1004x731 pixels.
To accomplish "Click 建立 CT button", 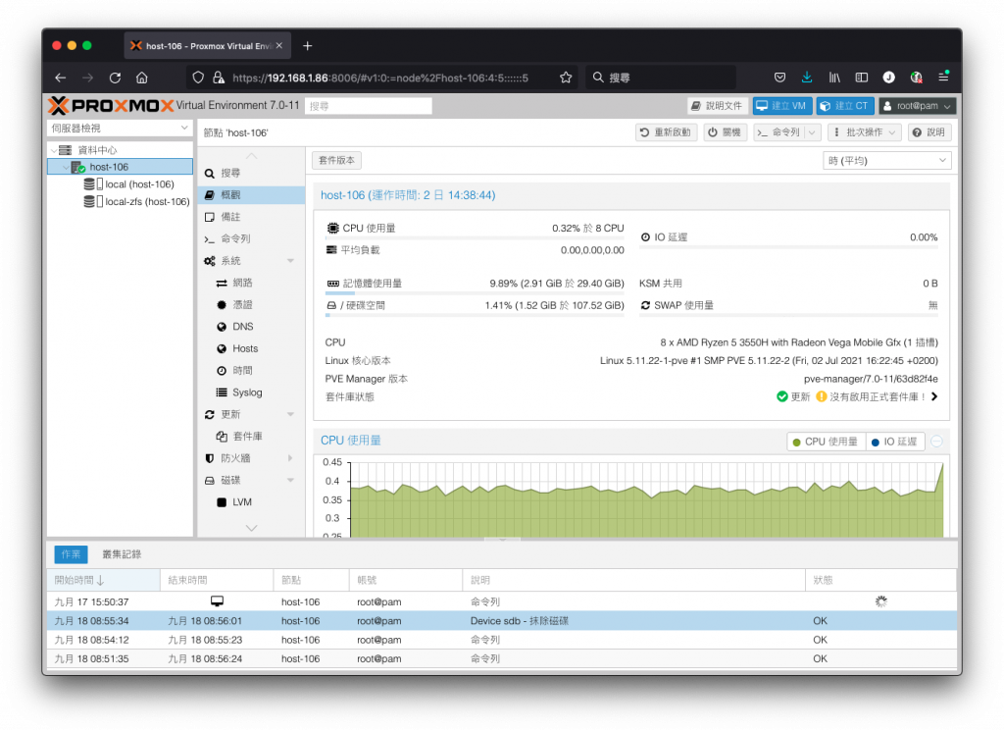I will point(845,106).
